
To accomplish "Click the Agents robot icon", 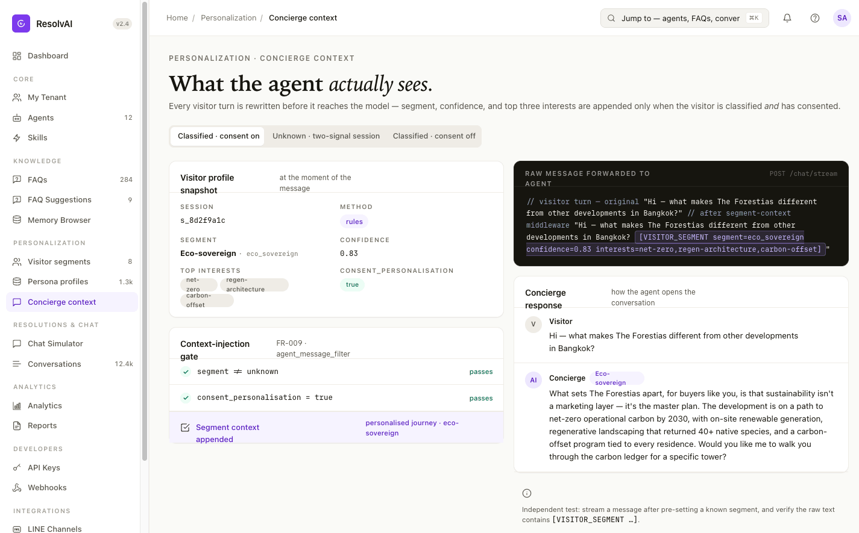I will pyautogui.click(x=17, y=118).
